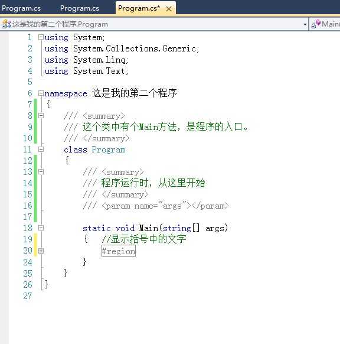Click the namespace name 这是我的第二个程序
Screen dimensions: 340x344
[135, 93]
